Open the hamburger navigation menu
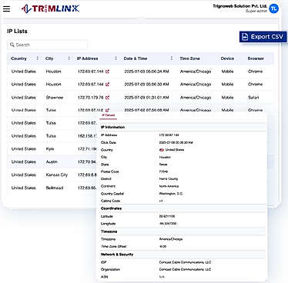The height and width of the screenshot is (283, 288). pos(7,8)
